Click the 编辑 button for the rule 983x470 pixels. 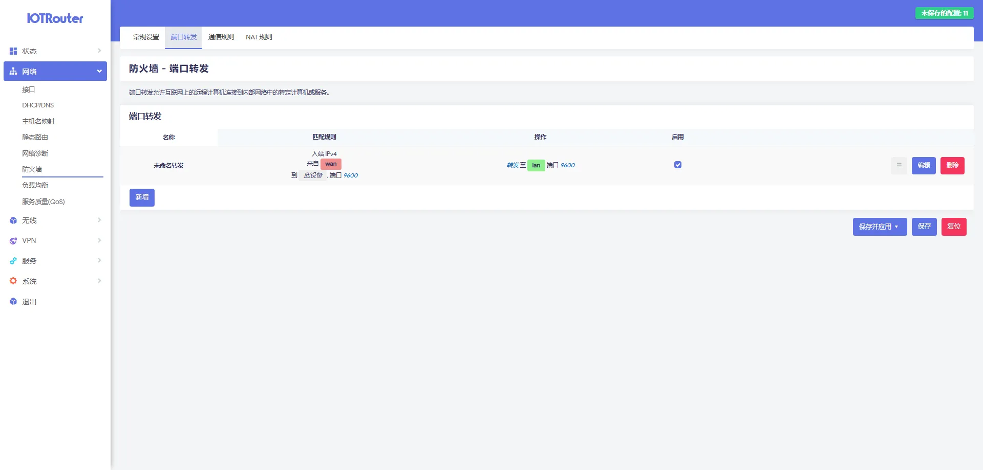pyautogui.click(x=923, y=165)
